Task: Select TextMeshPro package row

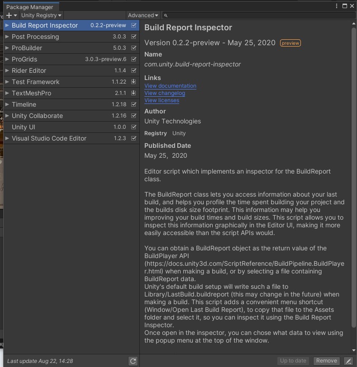Action: click(x=71, y=93)
